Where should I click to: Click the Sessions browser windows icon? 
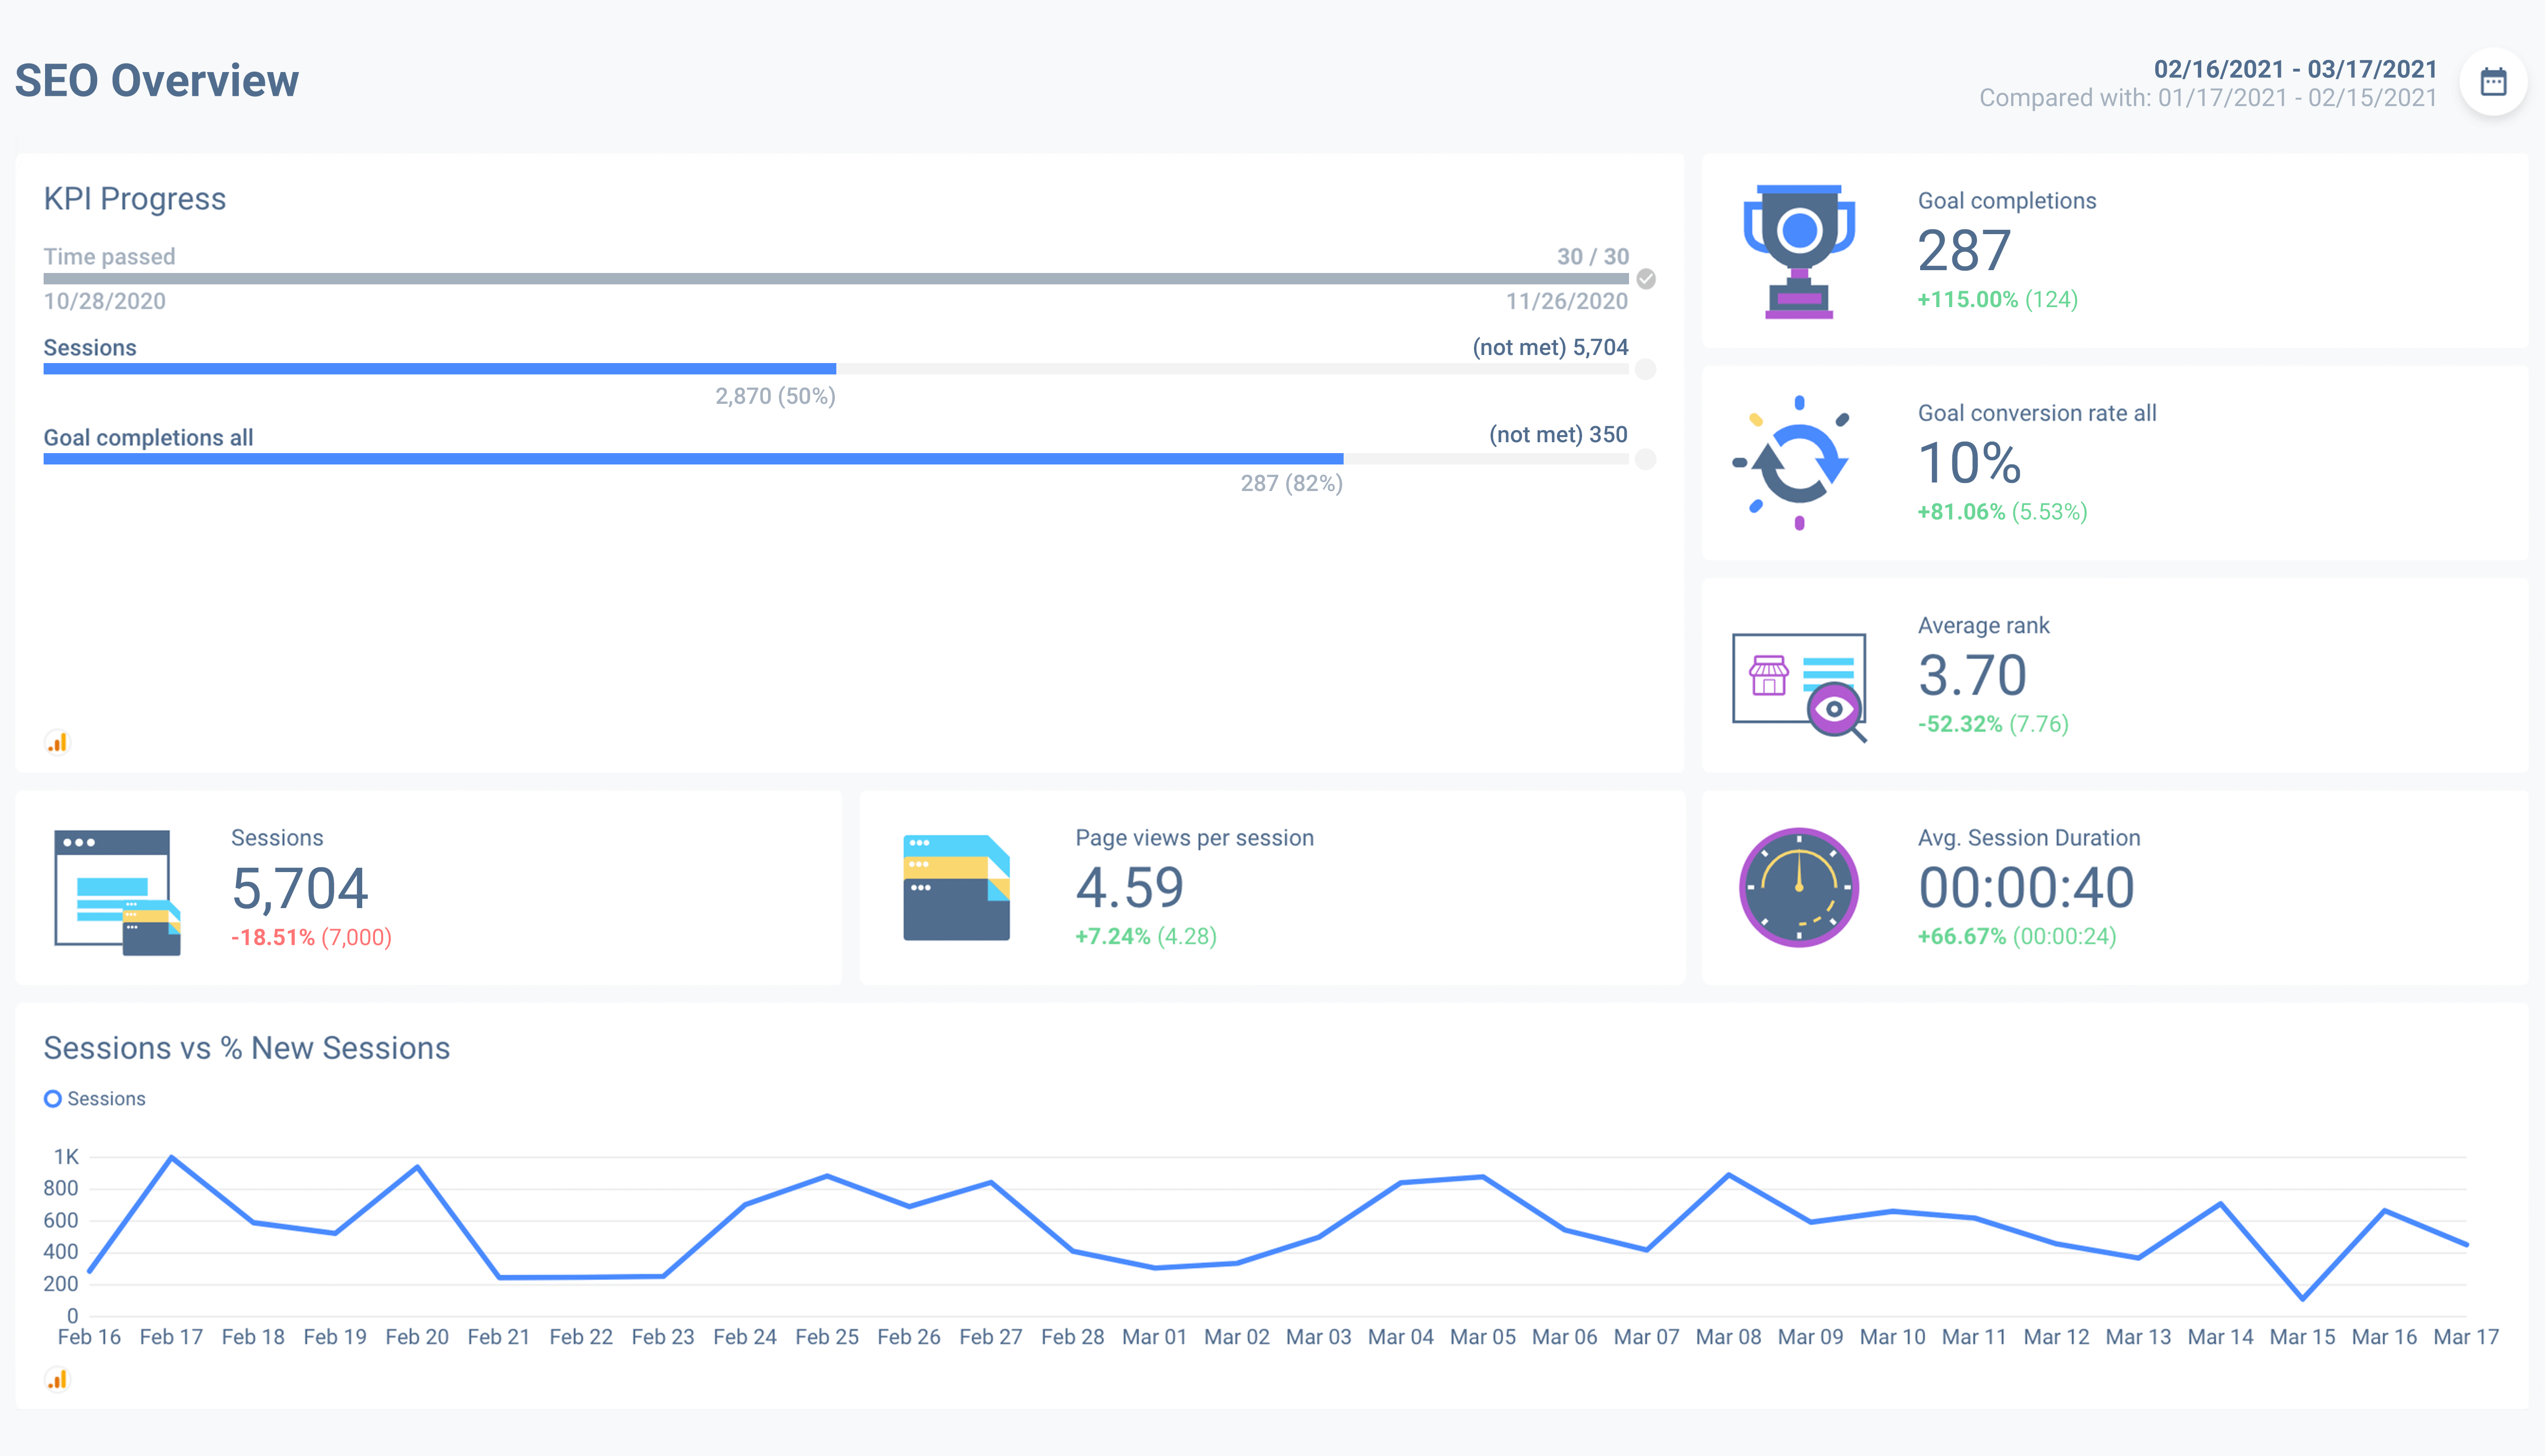pos(117,892)
